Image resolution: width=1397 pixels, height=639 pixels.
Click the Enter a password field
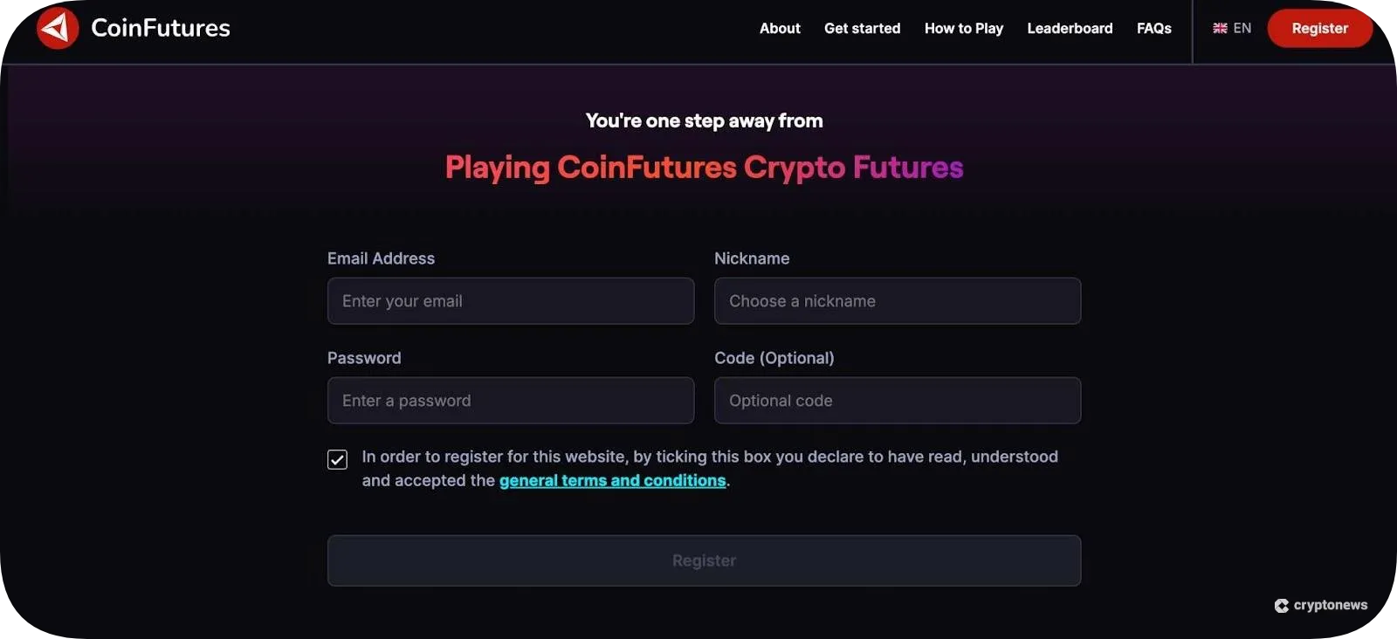coord(510,400)
